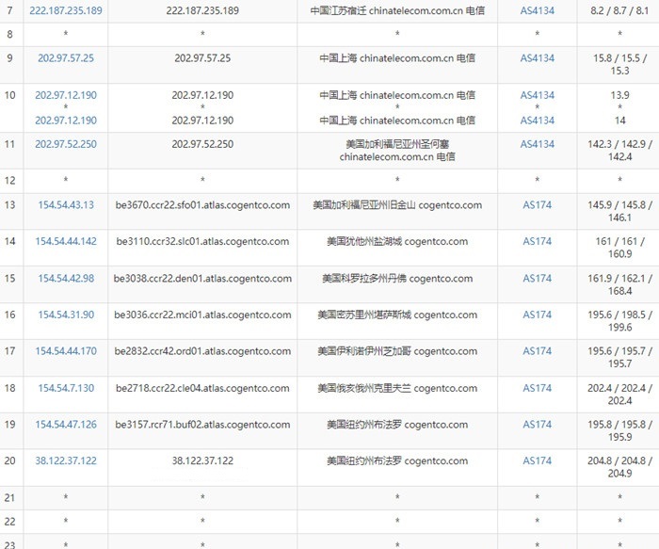Select hostname be3157.rcr71.buf02.atlas.cogentco.com
659x549 pixels.
(x=202, y=425)
